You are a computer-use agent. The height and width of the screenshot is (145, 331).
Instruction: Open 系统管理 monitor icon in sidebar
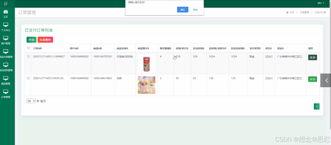click(6, 78)
